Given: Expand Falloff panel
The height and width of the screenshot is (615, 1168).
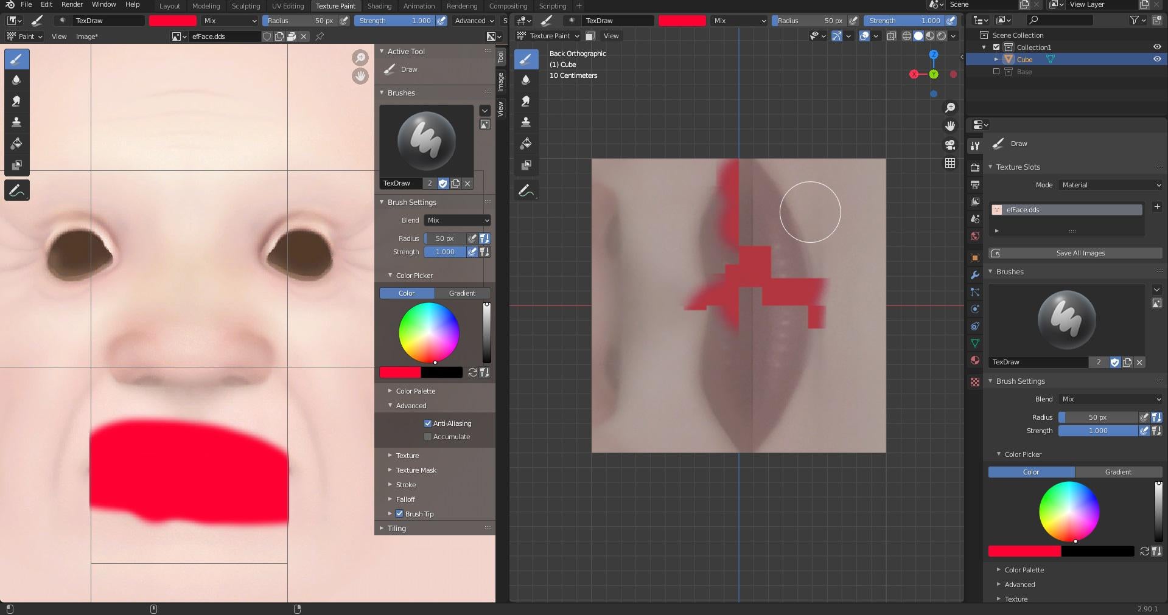Looking at the screenshot, I should (405, 499).
